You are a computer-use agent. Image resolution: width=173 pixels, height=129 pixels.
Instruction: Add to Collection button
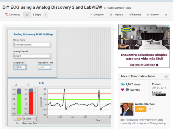tap(97, 15)
